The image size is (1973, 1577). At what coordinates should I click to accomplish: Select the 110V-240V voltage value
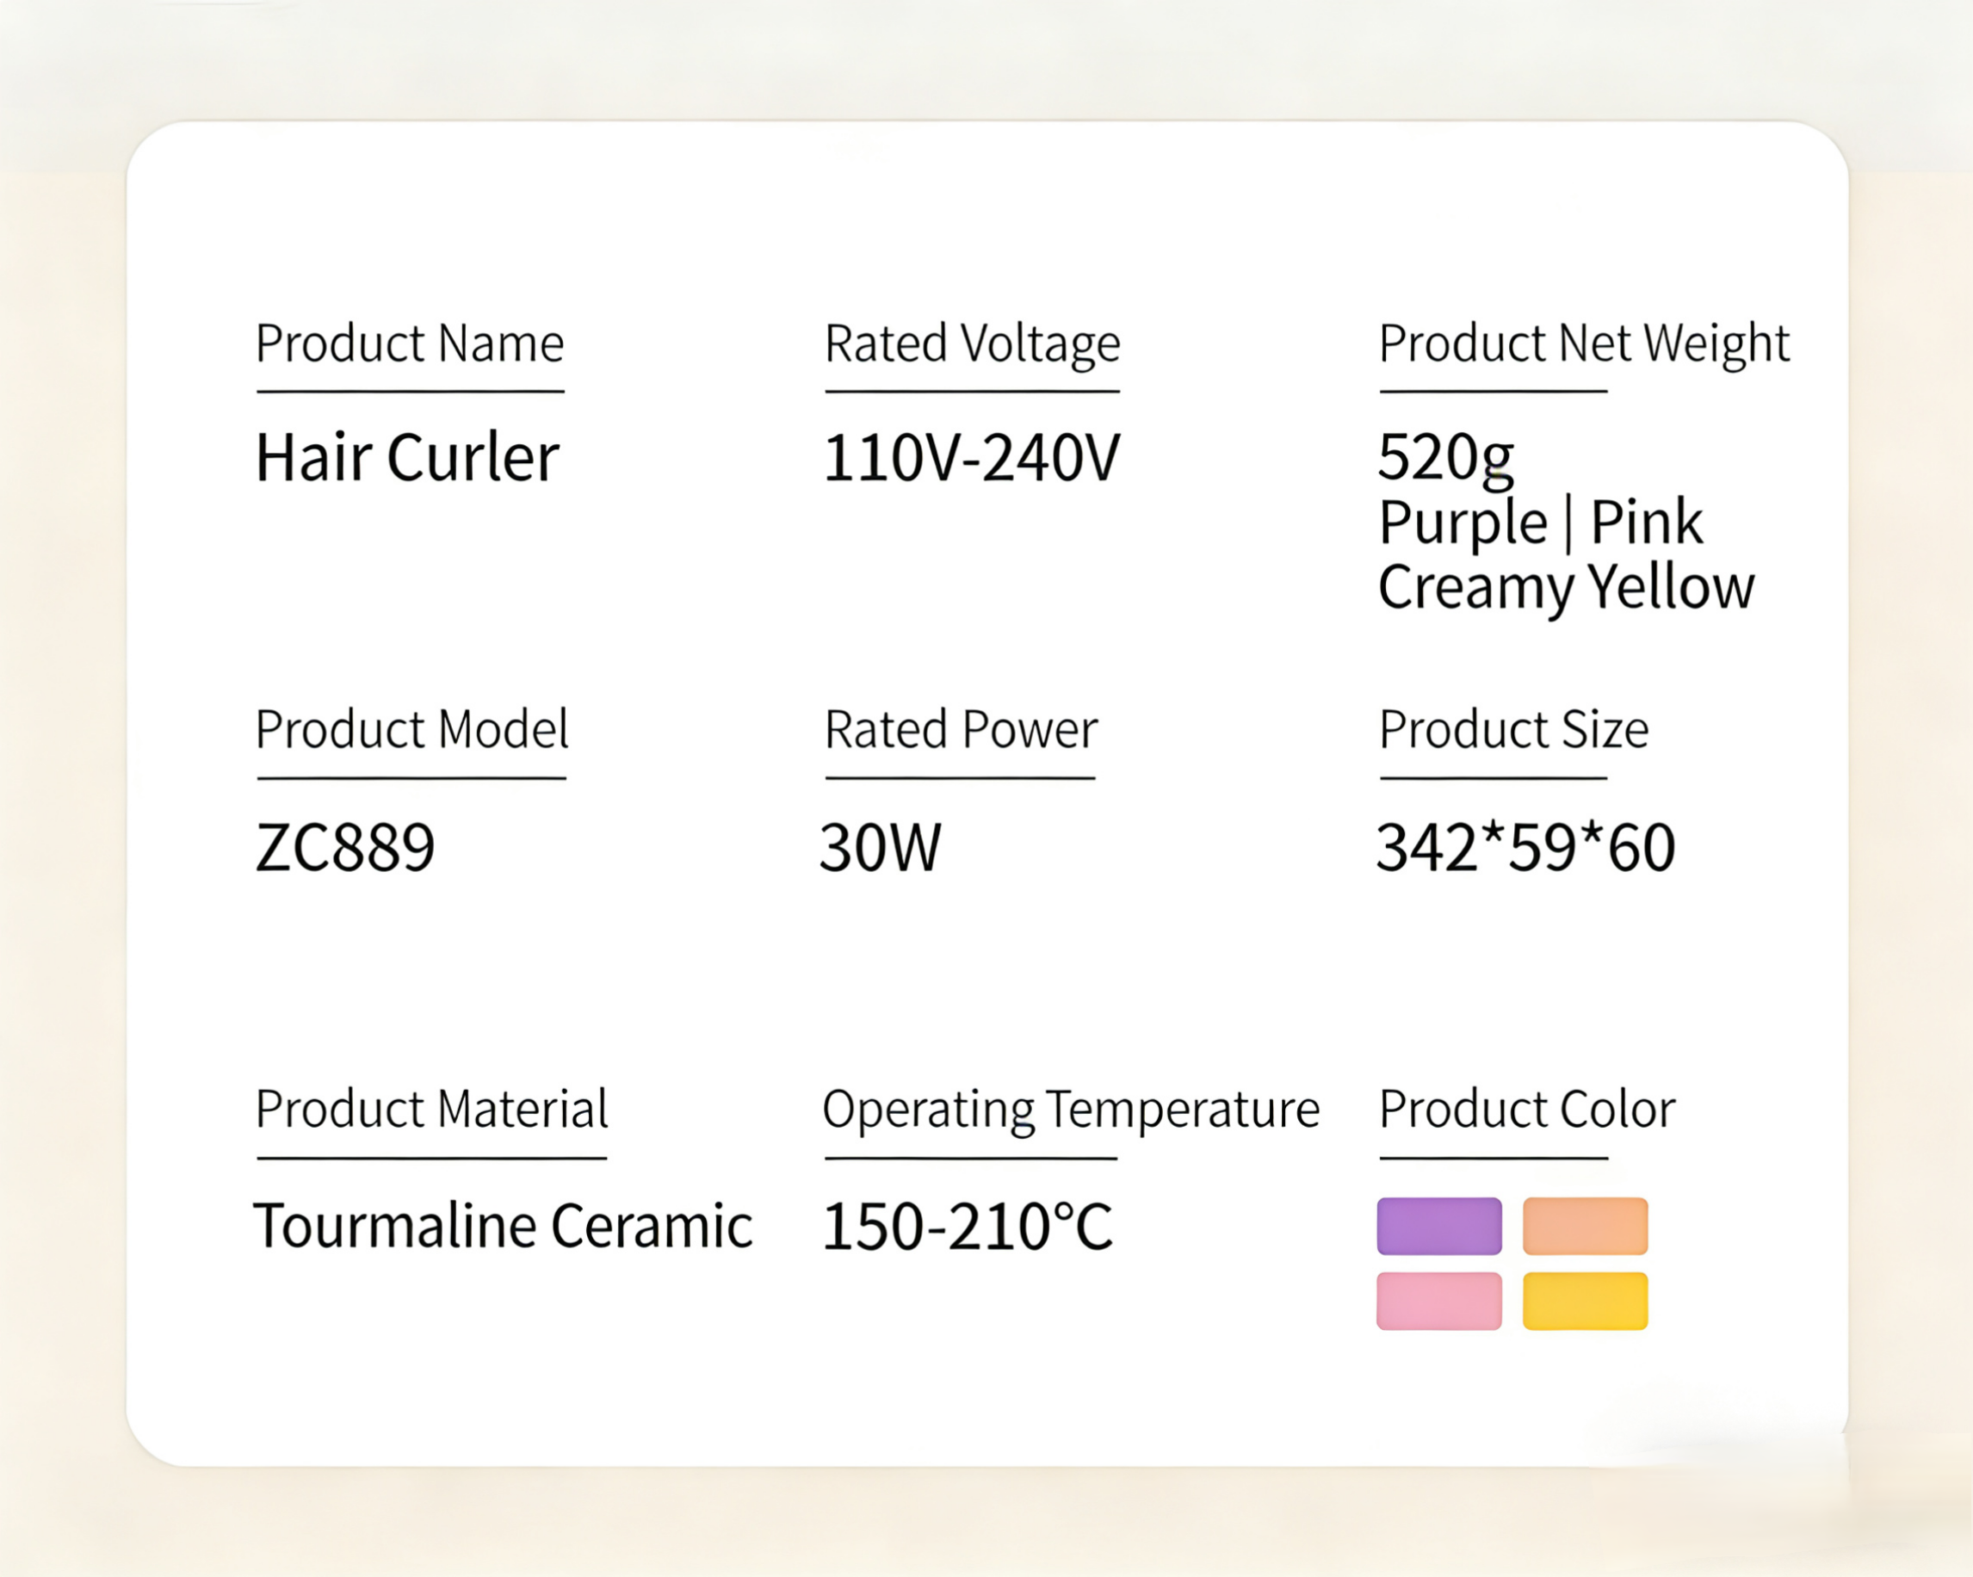click(x=971, y=459)
